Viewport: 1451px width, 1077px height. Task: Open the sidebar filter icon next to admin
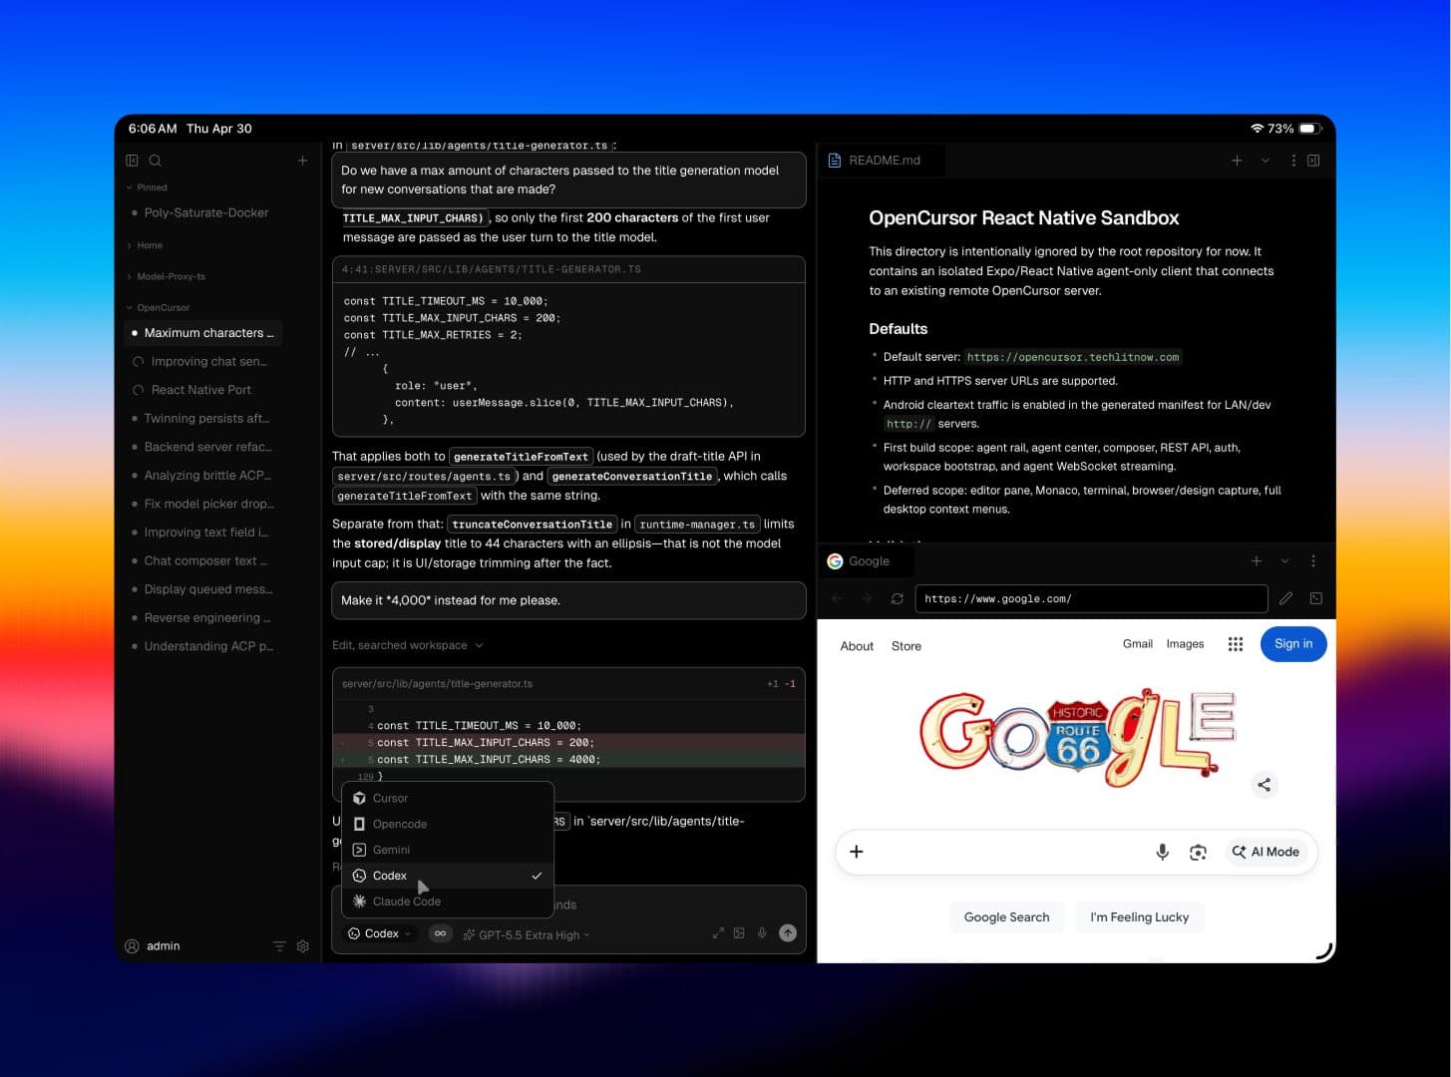coord(279,946)
